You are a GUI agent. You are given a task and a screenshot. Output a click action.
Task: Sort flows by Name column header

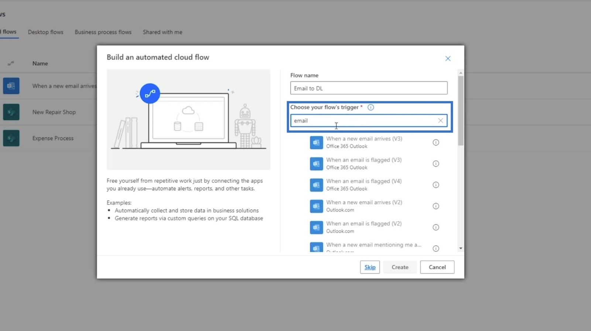click(x=40, y=64)
